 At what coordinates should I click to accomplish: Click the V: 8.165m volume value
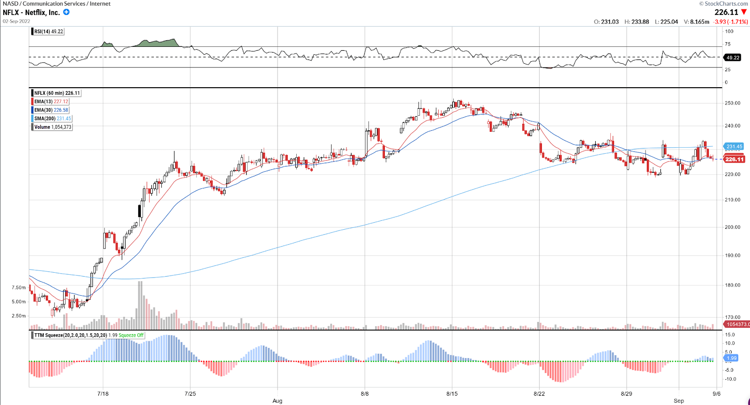tap(697, 22)
